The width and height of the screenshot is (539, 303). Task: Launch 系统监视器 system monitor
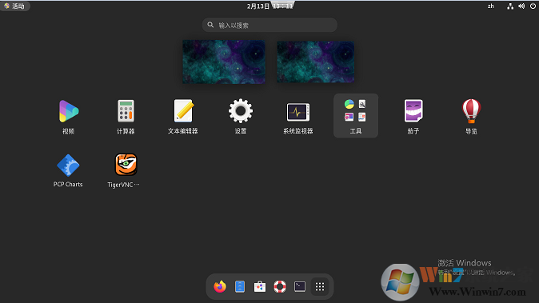click(x=298, y=117)
